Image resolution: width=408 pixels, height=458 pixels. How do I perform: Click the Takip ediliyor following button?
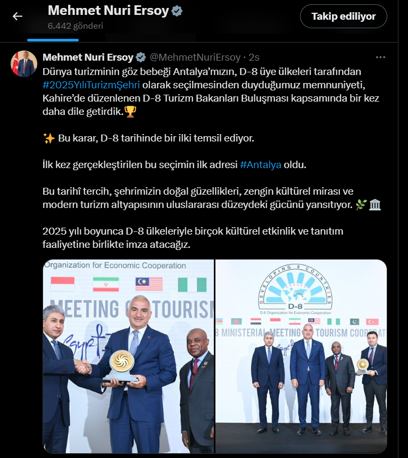[344, 16]
